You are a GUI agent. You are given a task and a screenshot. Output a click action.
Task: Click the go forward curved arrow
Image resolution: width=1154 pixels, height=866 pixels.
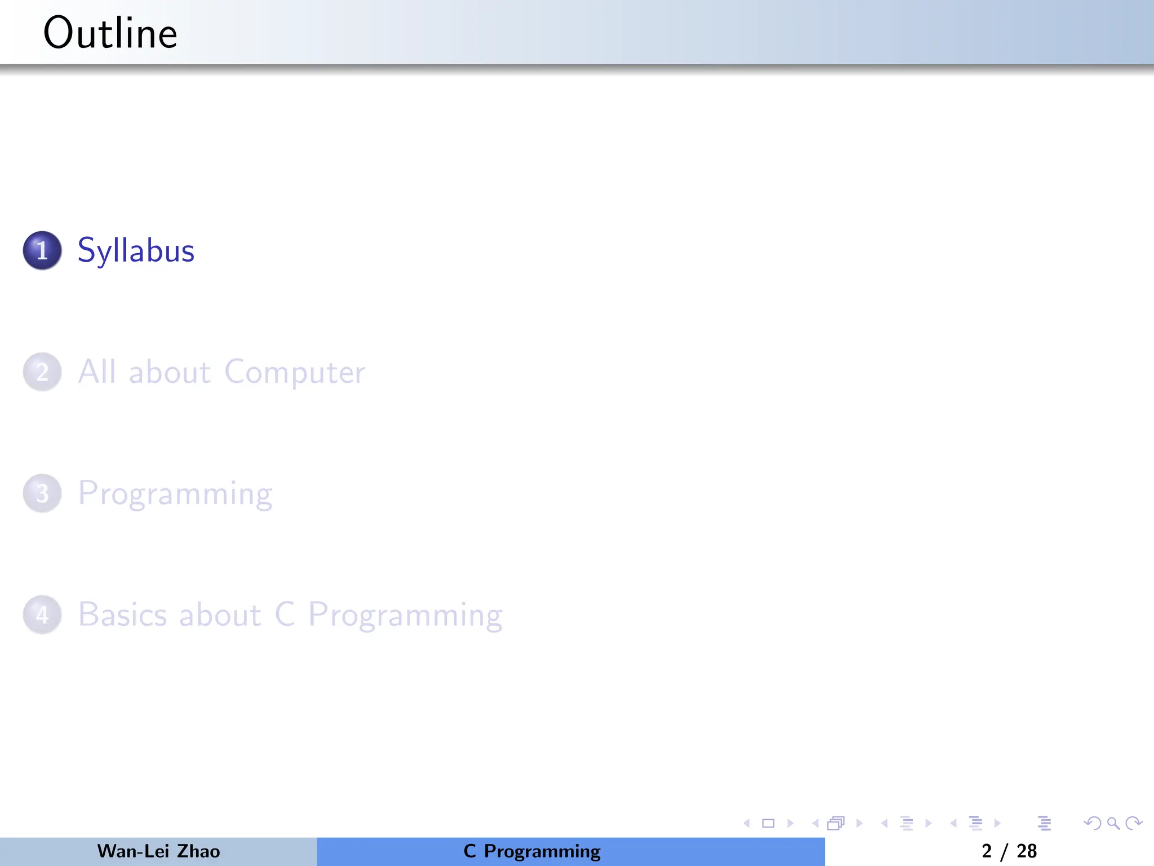1134,823
